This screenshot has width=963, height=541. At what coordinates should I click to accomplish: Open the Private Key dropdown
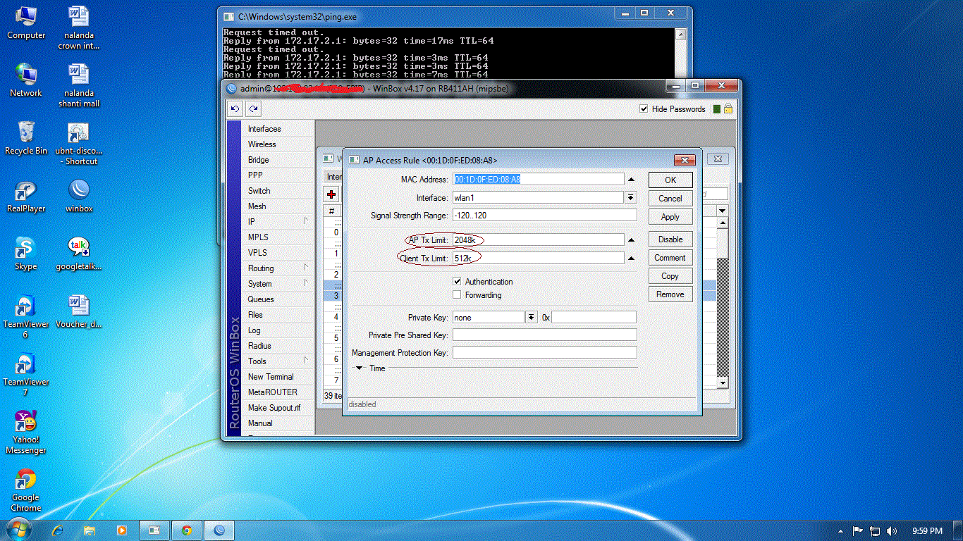pos(531,318)
